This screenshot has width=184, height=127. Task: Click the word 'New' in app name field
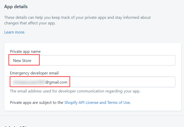pyautogui.click(x=17, y=60)
